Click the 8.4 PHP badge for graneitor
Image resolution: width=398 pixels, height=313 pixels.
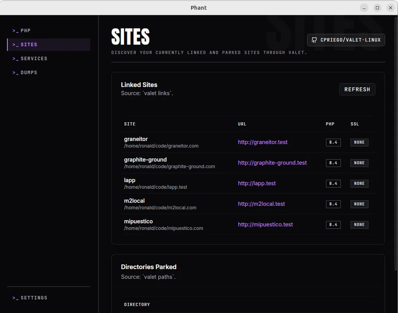point(333,143)
